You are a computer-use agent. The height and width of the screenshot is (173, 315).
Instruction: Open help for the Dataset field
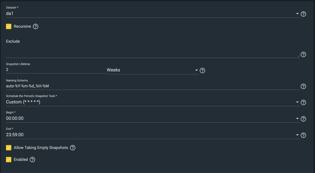[x=303, y=14]
